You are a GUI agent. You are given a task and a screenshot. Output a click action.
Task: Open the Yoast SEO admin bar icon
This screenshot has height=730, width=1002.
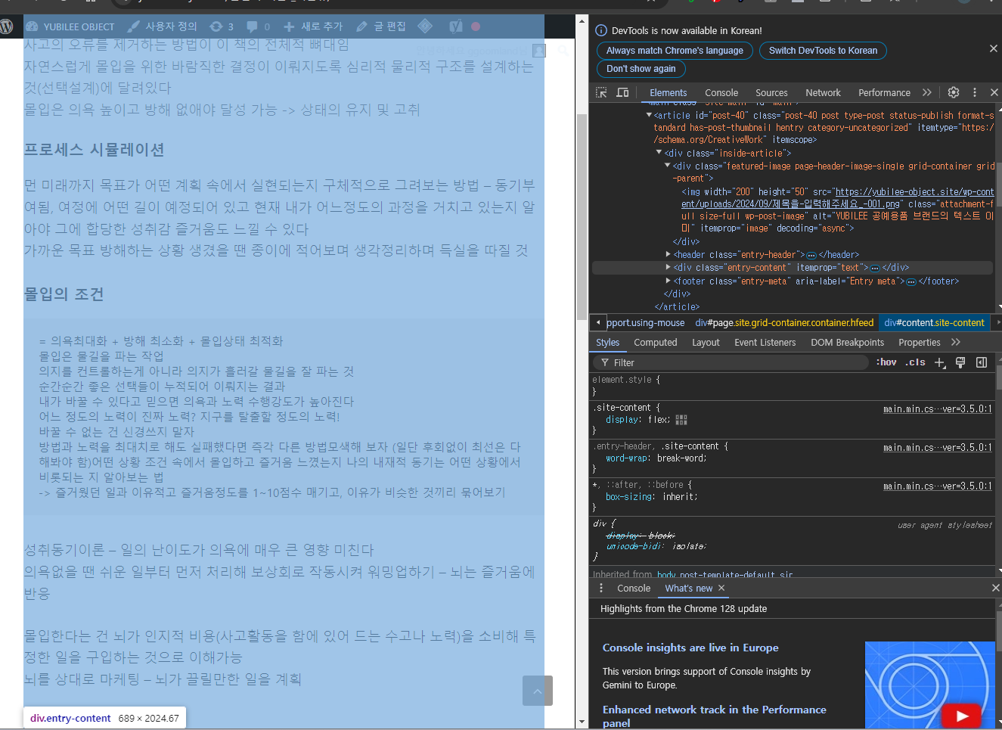tap(456, 26)
